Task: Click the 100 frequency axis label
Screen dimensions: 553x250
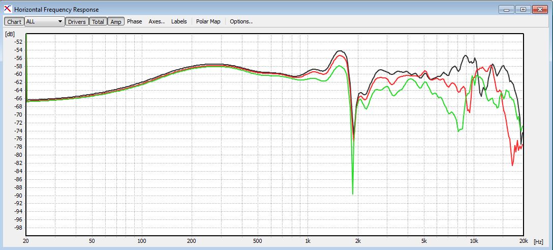Action: pyautogui.click(x=142, y=241)
